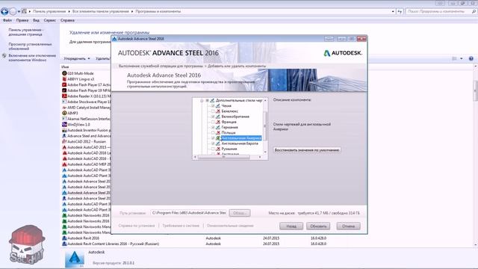
Task: Click the Explorer back arrow button
Action: tap(4, 12)
